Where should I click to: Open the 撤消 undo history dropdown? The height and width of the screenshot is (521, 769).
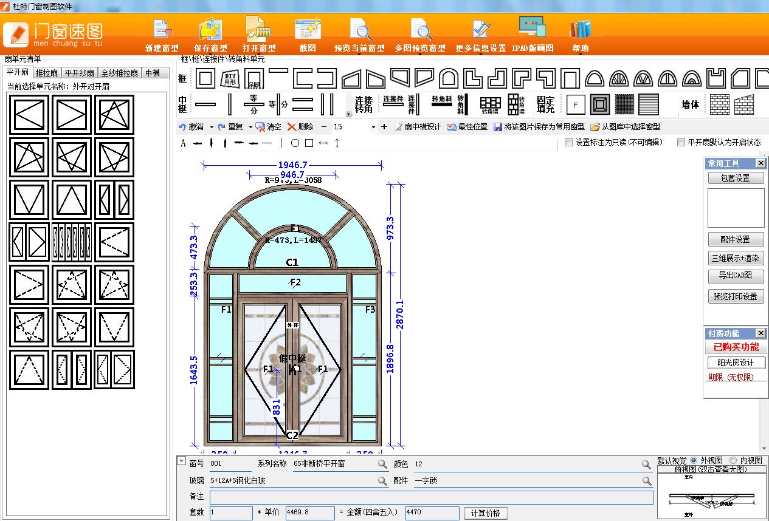point(212,127)
